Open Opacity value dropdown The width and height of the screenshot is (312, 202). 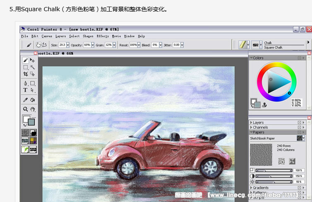92,45
